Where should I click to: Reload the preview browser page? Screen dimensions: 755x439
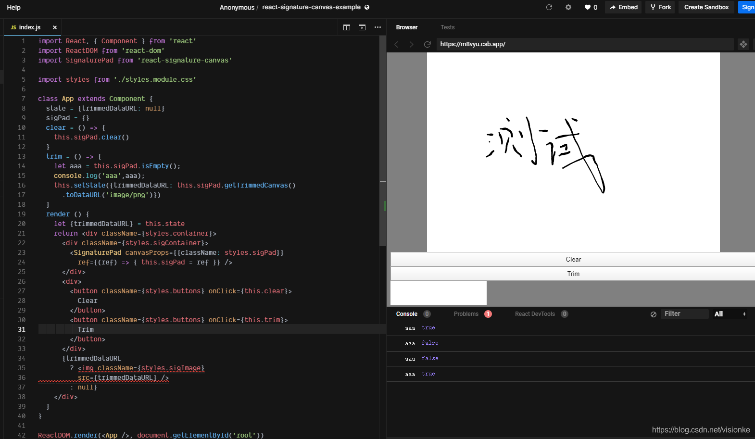pyautogui.click(x=427, y=44)
